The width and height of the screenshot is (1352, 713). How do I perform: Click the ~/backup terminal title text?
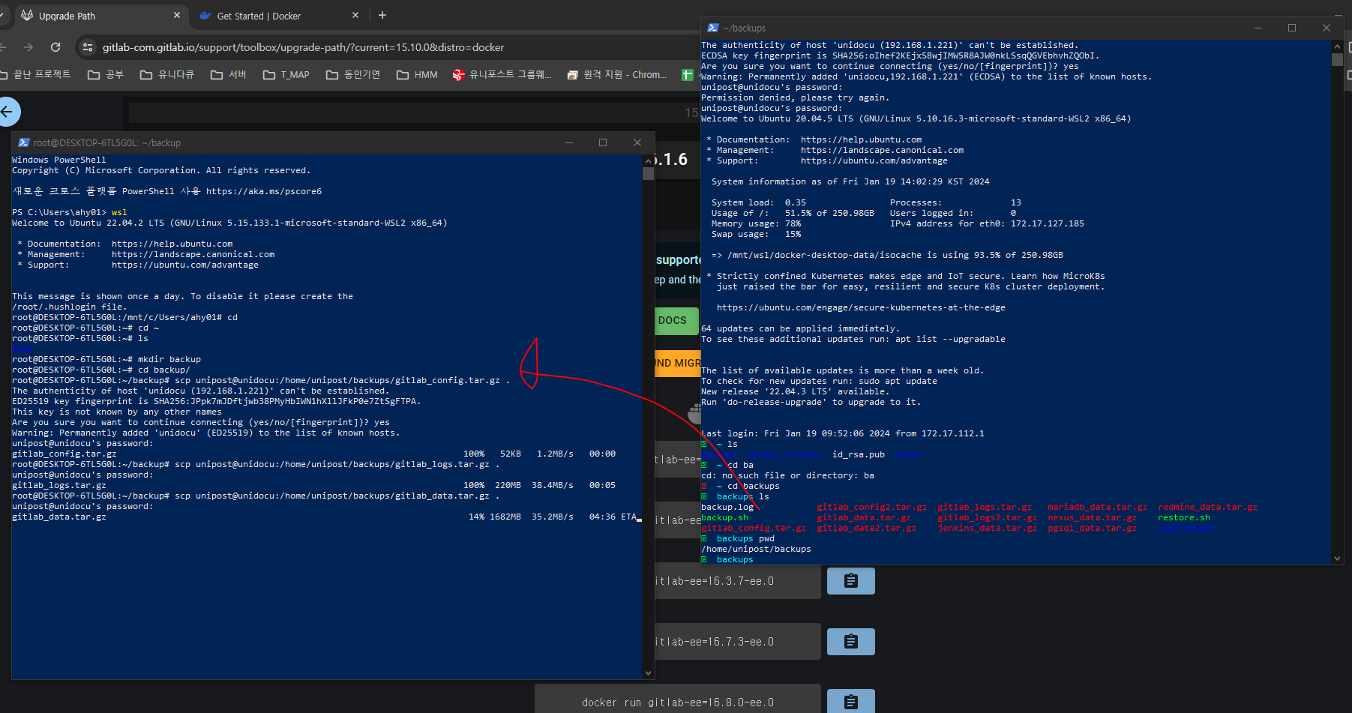coord(107,142)
